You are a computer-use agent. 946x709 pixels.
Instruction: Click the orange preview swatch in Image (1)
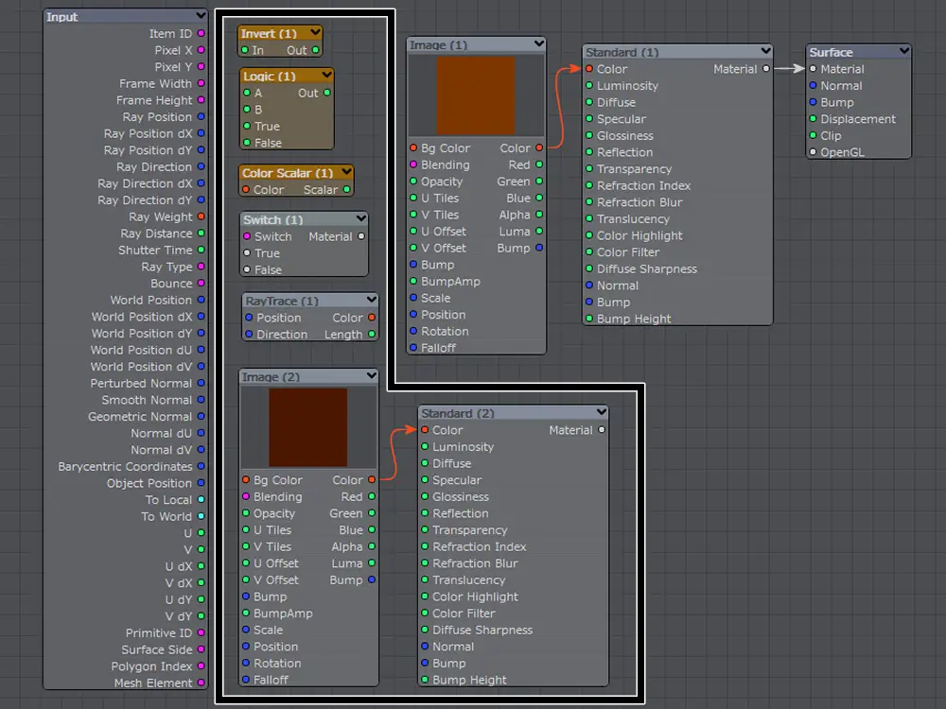pyautogui.click(x=475, y=95)
